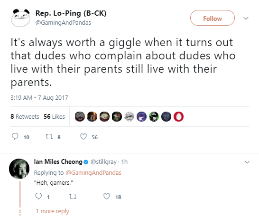Open the tweet timestamp 3:19 AM - 7 Aug 2017

click(39, 97)
